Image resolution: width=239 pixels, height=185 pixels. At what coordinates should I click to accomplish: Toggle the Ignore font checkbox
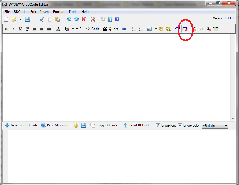(158, 125)
